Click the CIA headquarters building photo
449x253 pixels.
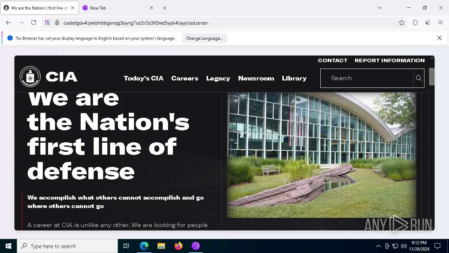click(x=322, y=155)
